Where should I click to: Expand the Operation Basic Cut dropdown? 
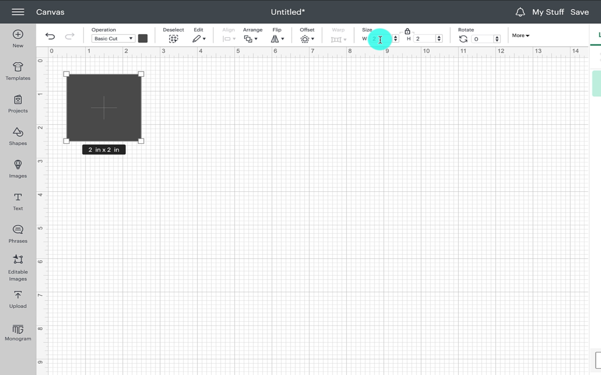click(113, 39)
